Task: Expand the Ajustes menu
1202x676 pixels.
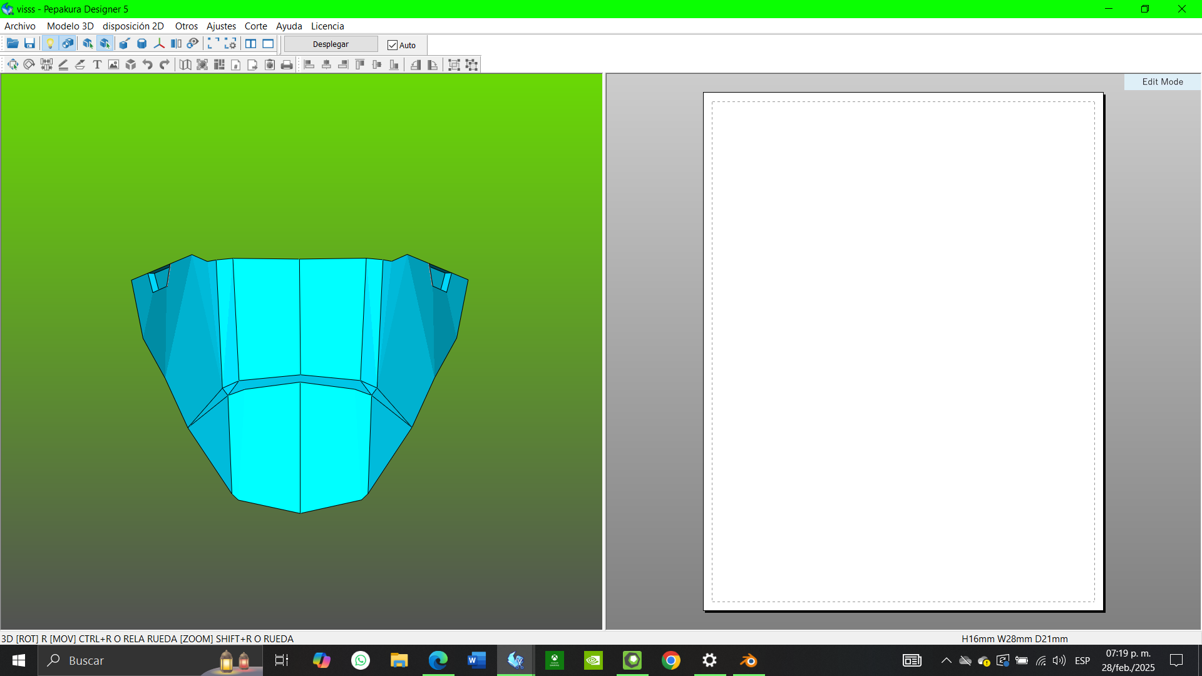Action: (x=221, y=26)
